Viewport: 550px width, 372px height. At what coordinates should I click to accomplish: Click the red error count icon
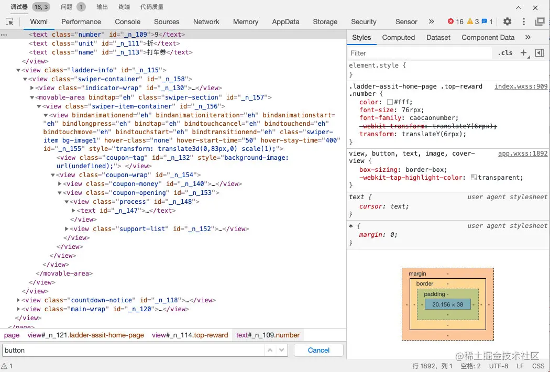[451, 21]
